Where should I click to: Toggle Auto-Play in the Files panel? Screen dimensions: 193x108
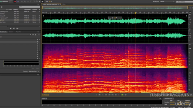[17, 28]
